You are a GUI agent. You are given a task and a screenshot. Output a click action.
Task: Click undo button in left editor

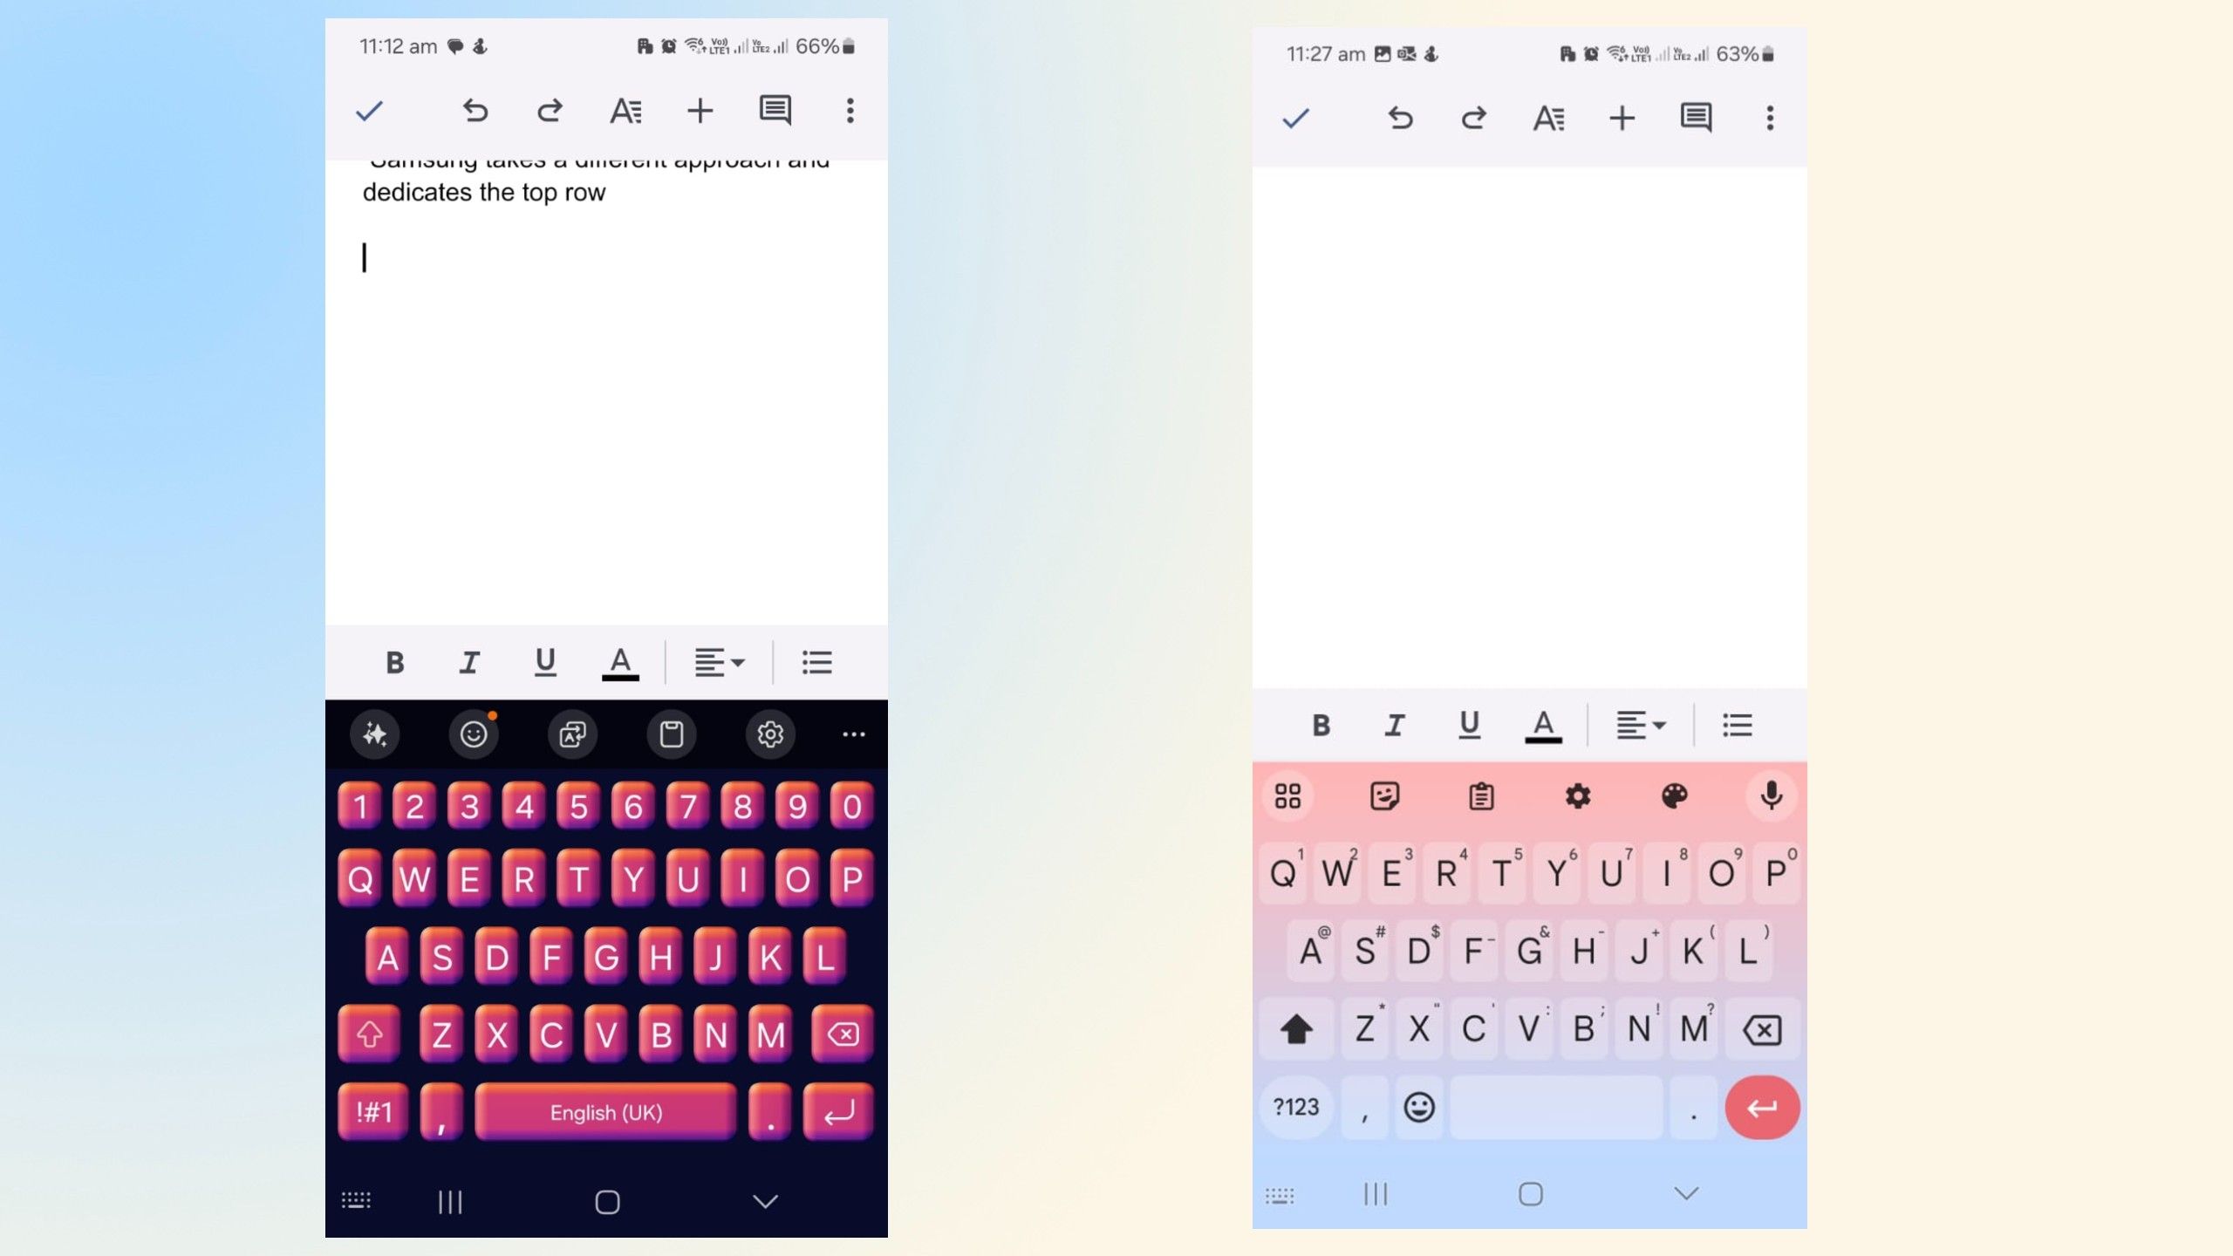click(x=474, y=109)
